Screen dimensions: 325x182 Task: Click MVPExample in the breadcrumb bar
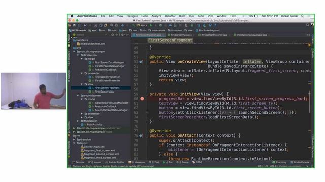(x=77, y=30)
